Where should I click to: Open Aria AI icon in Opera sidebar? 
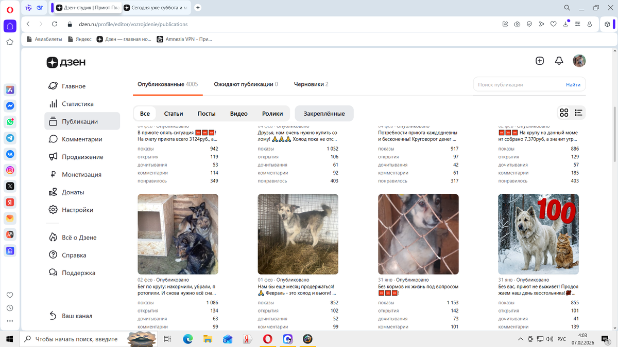tap(10, 90)
